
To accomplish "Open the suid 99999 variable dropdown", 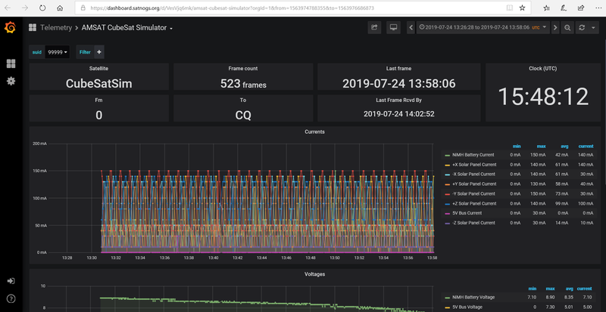I will [58, 52].
